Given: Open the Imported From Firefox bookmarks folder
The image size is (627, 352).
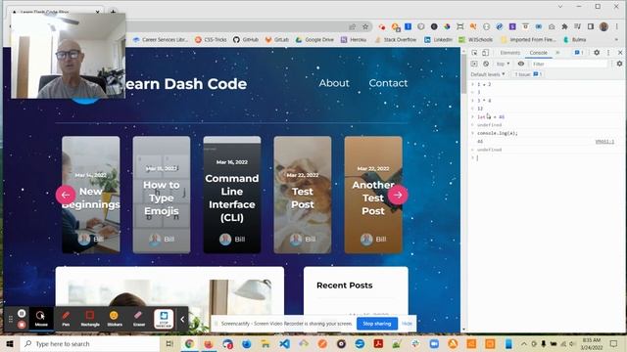Looking at the screenshot, I should [x=528, y=39].
